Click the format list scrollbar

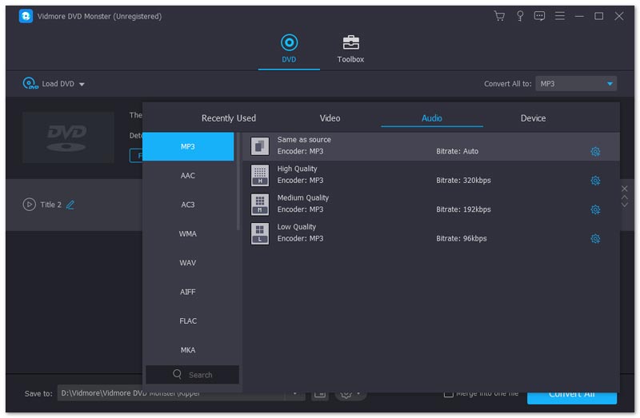[x=238, y=181]
